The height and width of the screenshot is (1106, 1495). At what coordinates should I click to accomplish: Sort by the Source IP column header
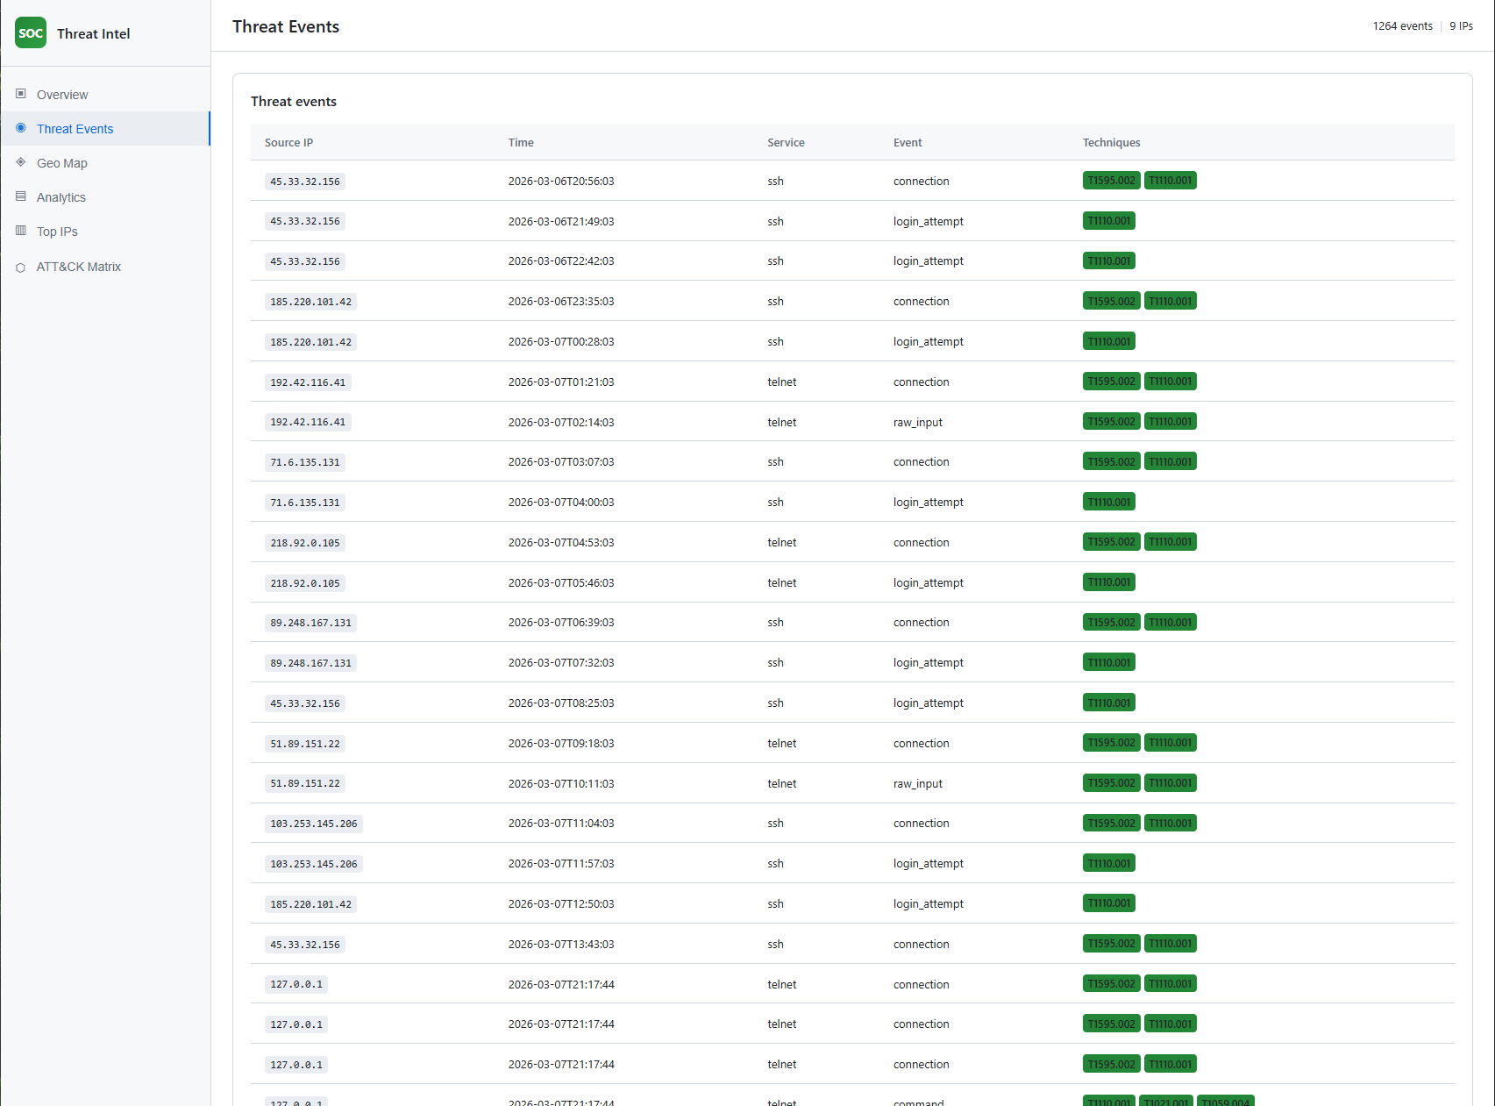[x=288, y=142]
